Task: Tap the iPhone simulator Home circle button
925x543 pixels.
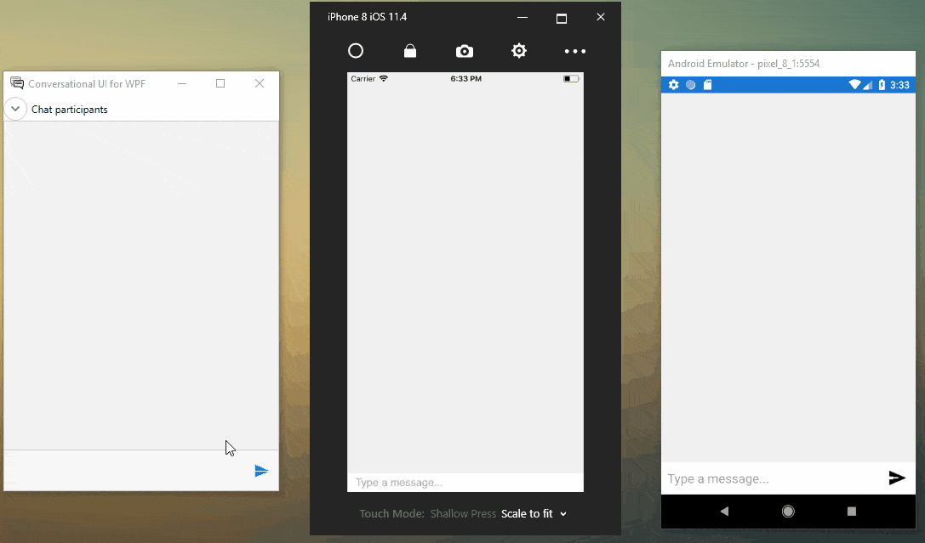Action: [356, 51]
